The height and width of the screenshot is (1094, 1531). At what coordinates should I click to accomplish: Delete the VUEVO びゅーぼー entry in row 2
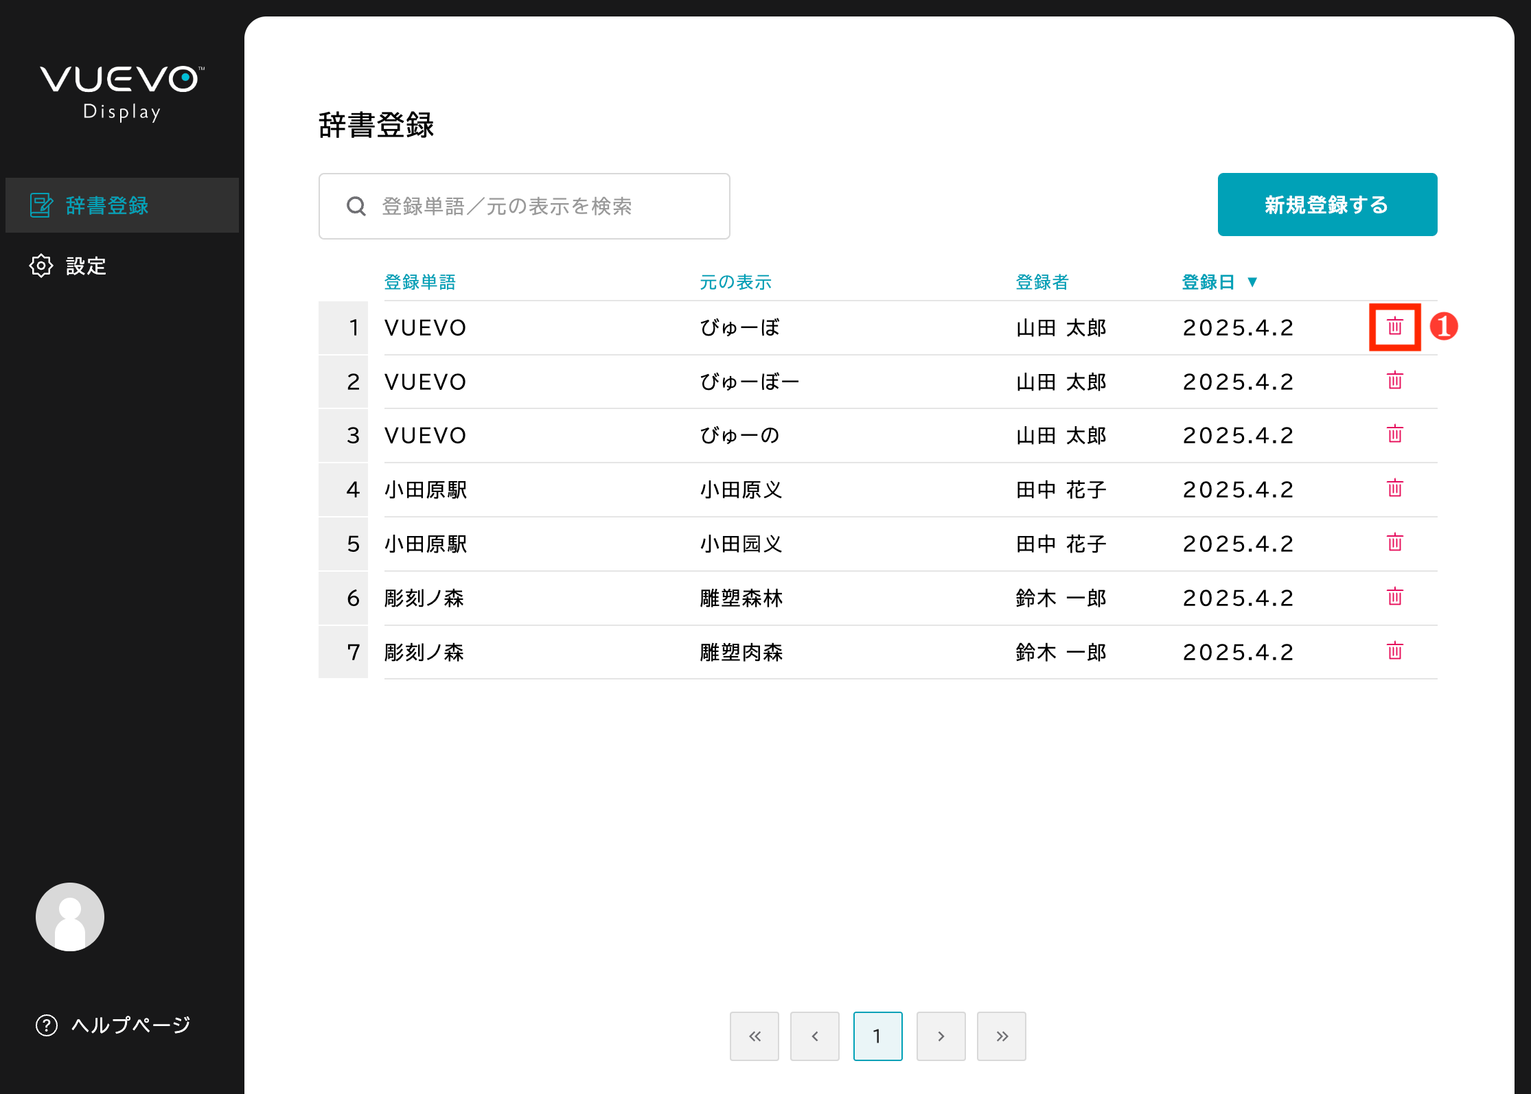(1394, 382)
